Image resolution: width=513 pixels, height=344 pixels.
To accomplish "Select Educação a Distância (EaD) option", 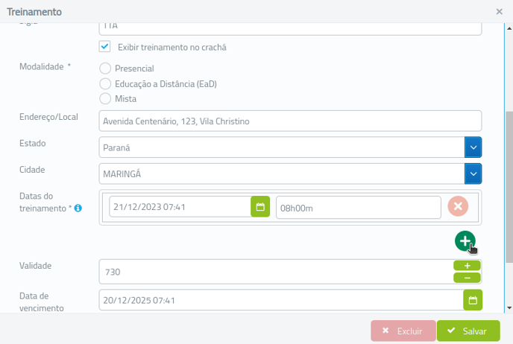I will coord(105,83).
